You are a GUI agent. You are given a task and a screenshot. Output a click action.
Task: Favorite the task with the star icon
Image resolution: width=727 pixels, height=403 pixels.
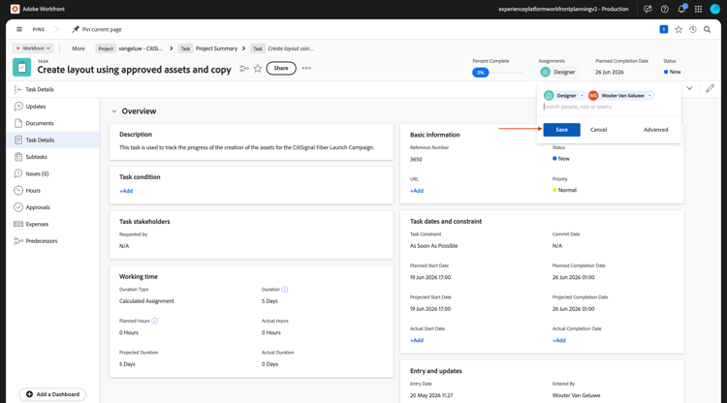[x=258, y=69]
